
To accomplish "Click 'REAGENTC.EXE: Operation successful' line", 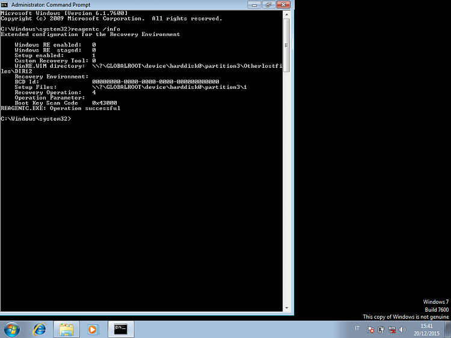I will click(x=60, y=108).
